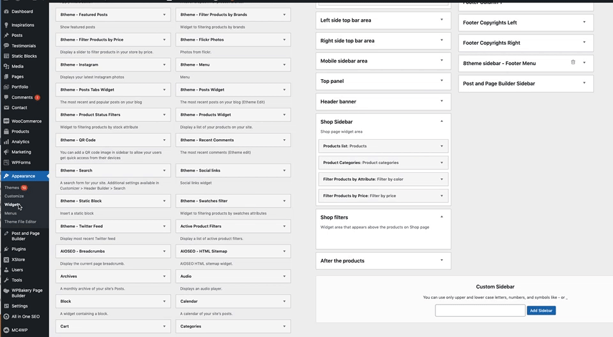Open the Menus submenu item

(11, 213)
